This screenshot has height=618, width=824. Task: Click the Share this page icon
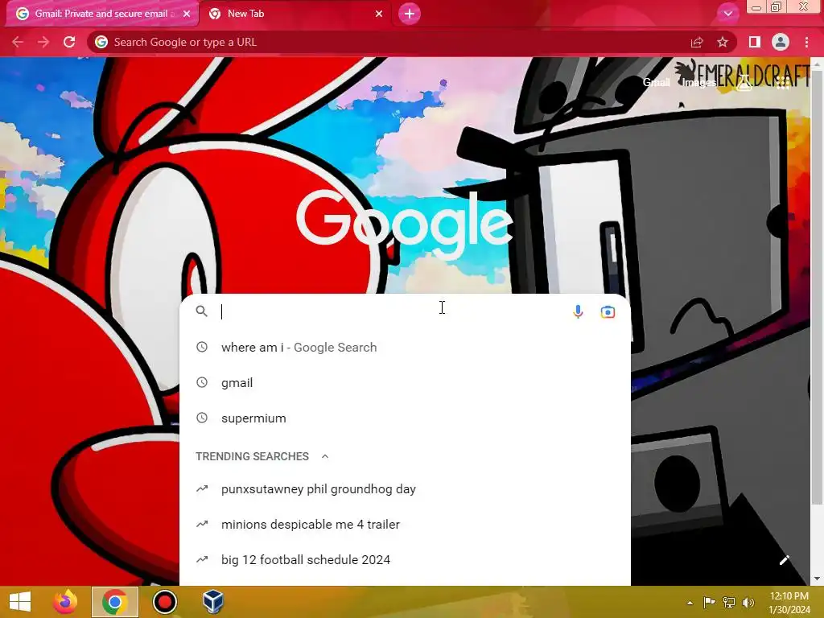pyautogui.click(x=697, y=42)
